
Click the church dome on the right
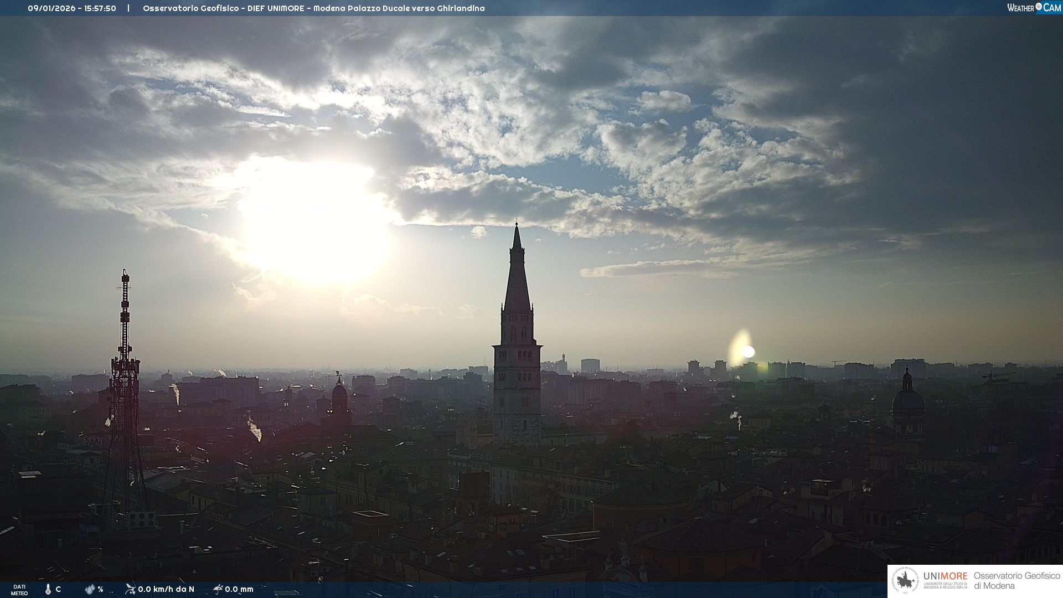tap(907, 400)
